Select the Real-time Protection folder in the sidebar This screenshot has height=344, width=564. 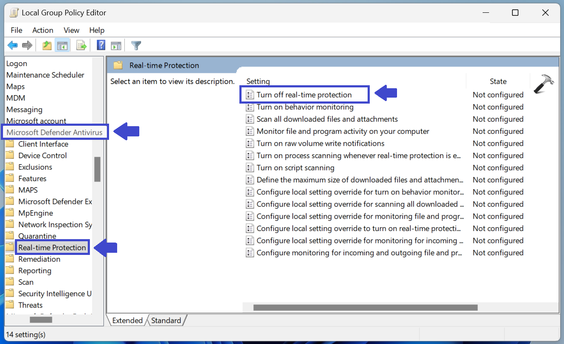tap(52, 247)
